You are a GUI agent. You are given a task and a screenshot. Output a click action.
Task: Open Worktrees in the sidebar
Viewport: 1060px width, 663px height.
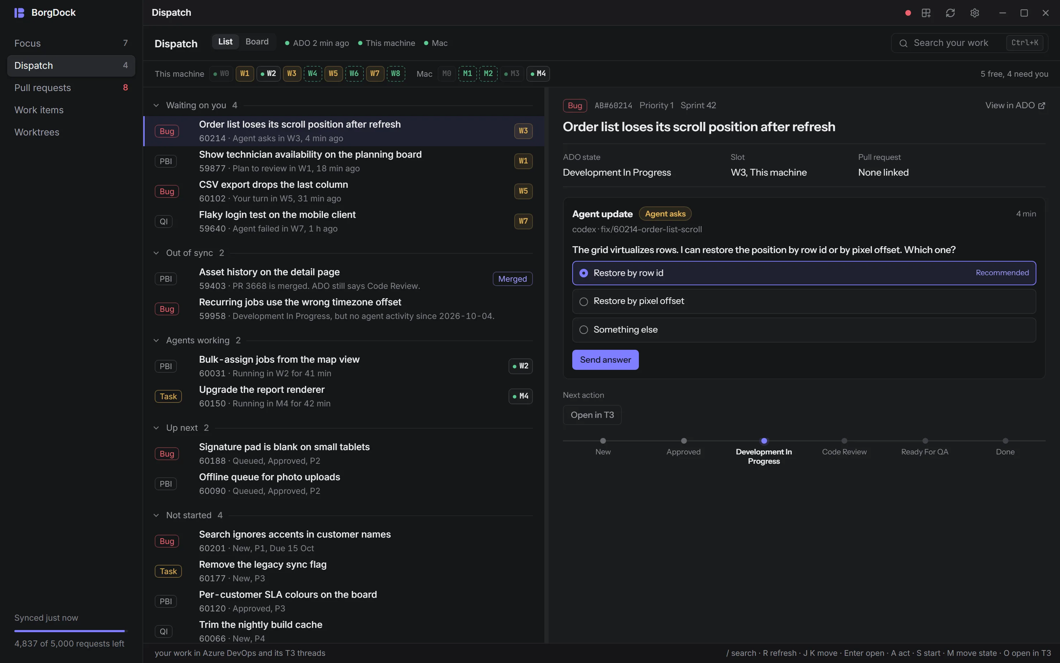pos(71,132)
